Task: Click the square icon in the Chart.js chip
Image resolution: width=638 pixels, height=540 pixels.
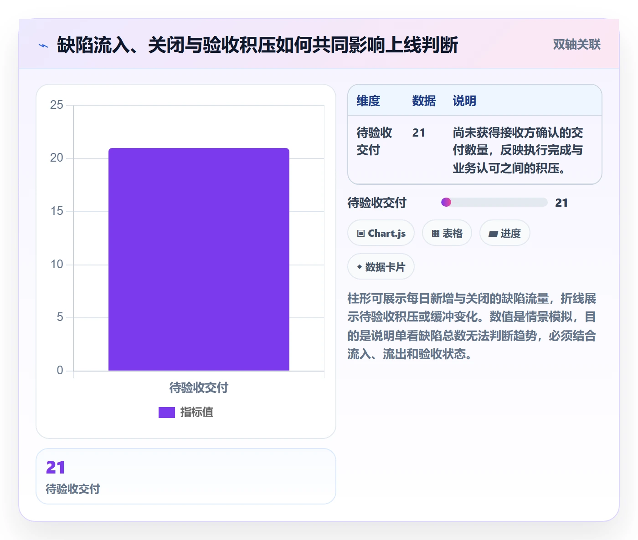Action: click(361, 234)
